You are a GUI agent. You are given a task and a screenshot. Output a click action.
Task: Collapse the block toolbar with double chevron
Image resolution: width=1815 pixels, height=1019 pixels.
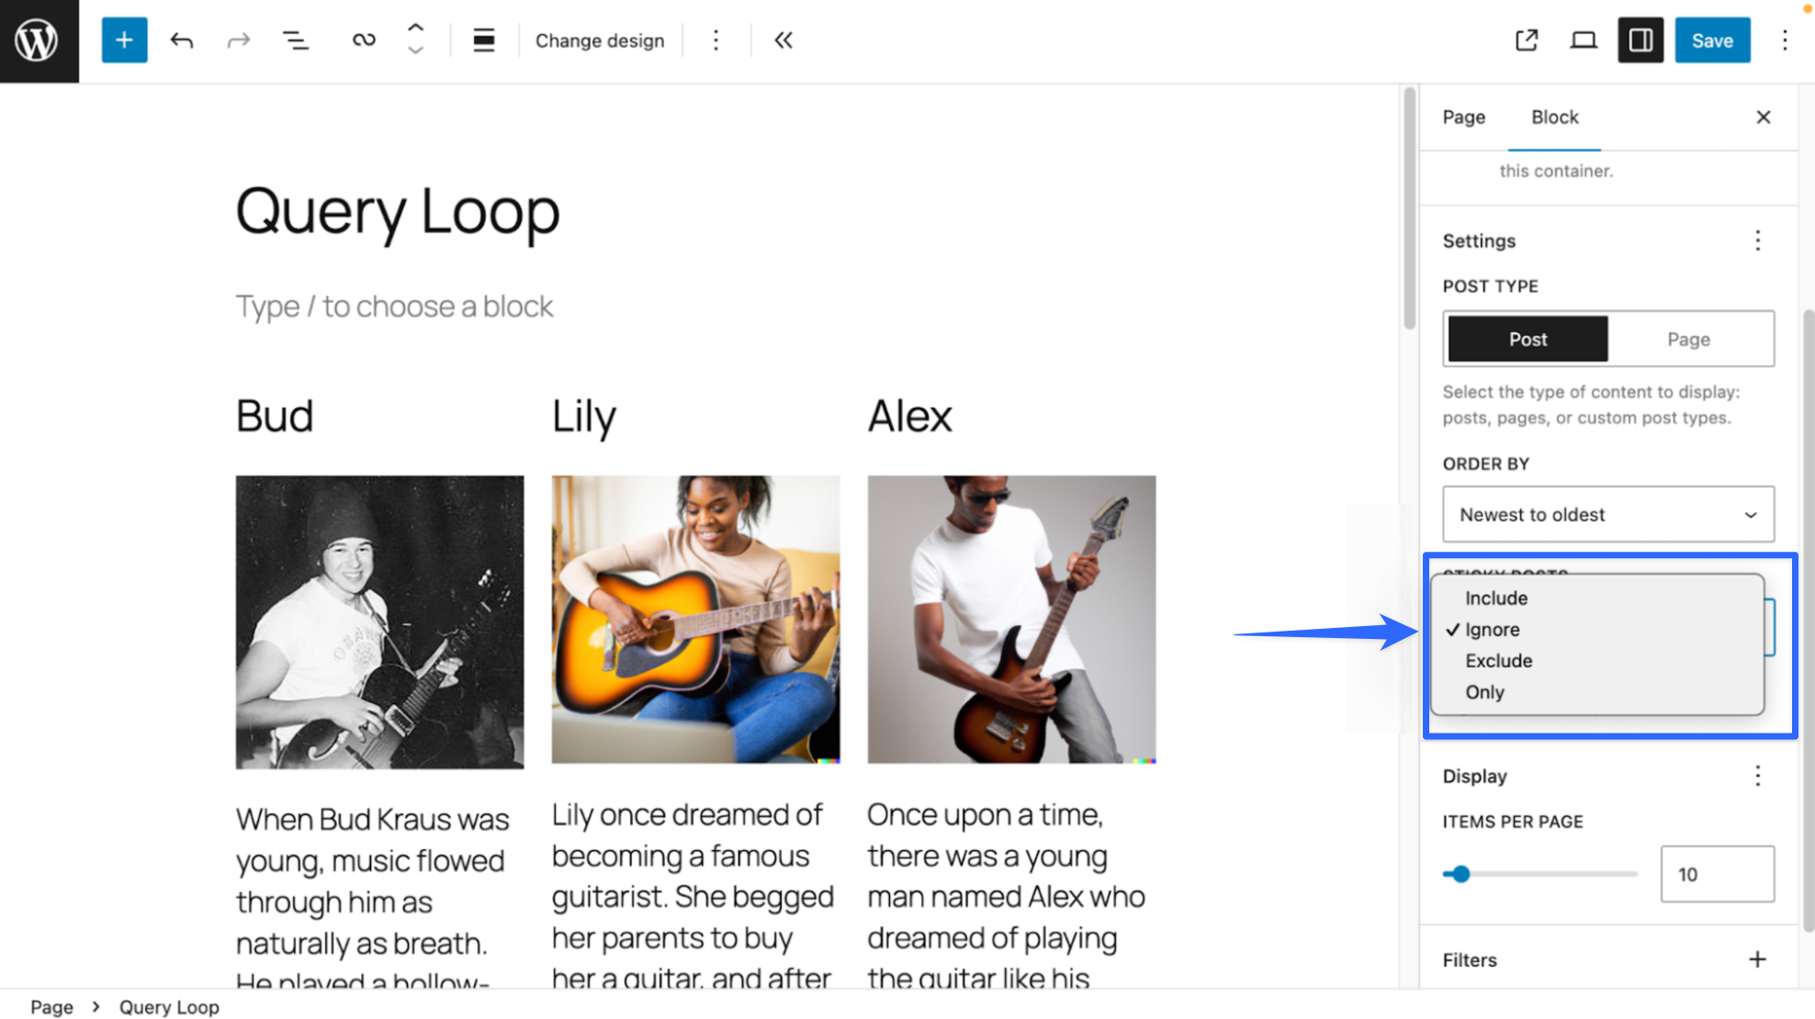click(x=783, y=40)
